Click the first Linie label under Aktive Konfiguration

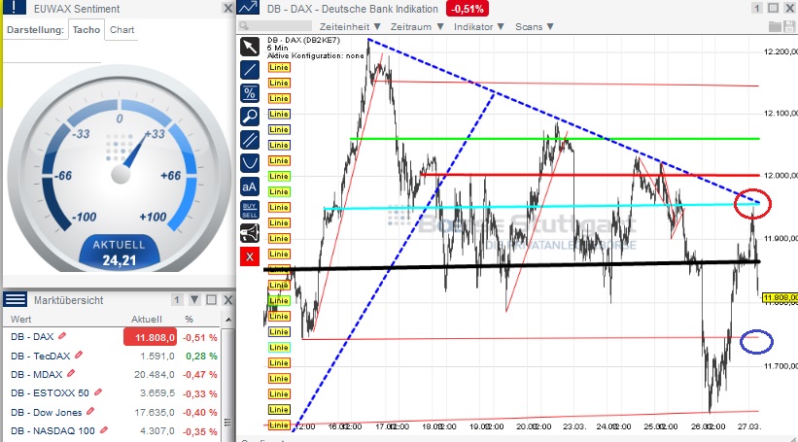click(x=279, y=67)
